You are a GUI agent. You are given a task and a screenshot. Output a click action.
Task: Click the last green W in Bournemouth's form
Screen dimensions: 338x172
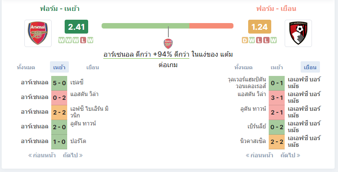pyautogui.click(x=273, y=40)
